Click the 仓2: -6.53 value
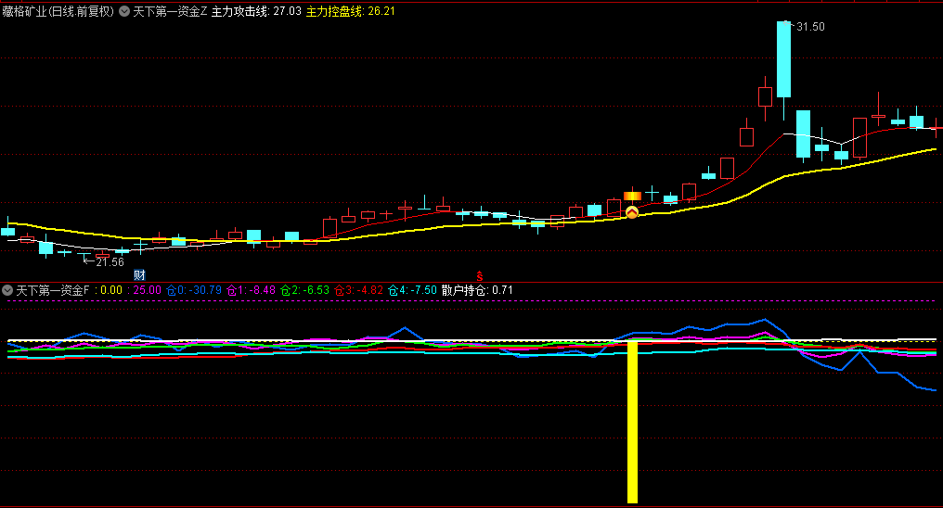The width and height of the screenshot is (943, 508). point(305,290)
